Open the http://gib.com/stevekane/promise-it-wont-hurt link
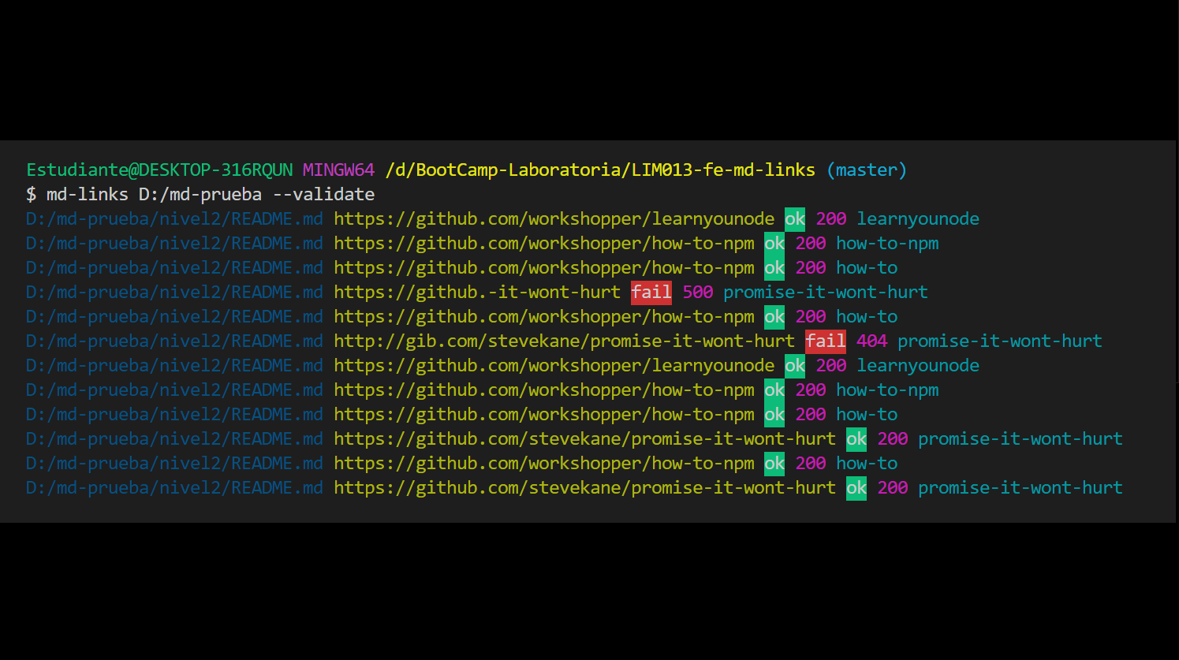The image size is (1179, 660). tap(564, 341)
